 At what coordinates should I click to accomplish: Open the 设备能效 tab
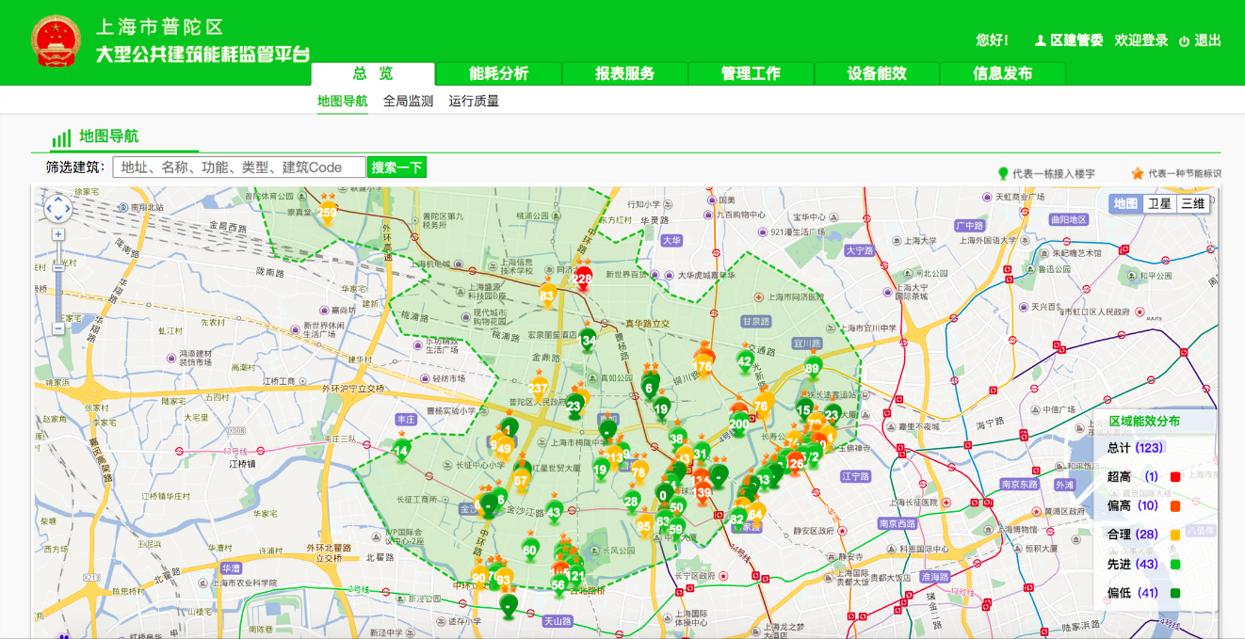[x=877, y=74]
